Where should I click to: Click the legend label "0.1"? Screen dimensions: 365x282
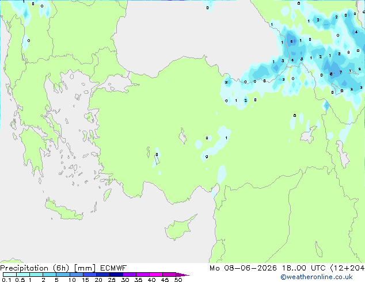pyautogui.click(x=6, y=280)
